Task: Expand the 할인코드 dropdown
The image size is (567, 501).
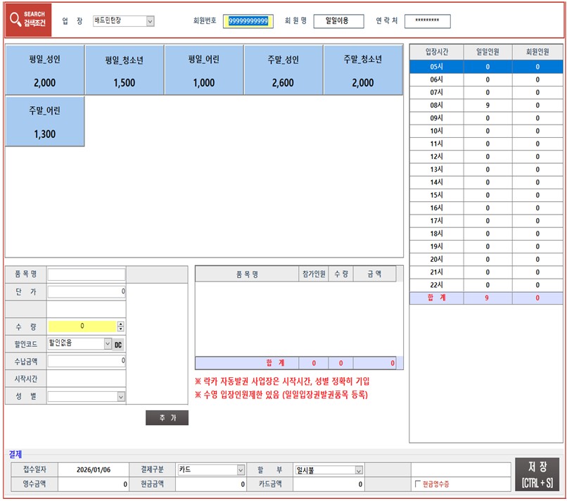Action: (x=108, y=344)
